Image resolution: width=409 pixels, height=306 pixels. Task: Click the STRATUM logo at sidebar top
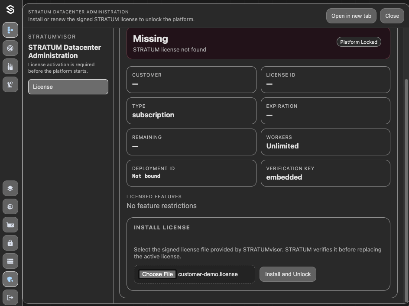click(x=10, y=10)
